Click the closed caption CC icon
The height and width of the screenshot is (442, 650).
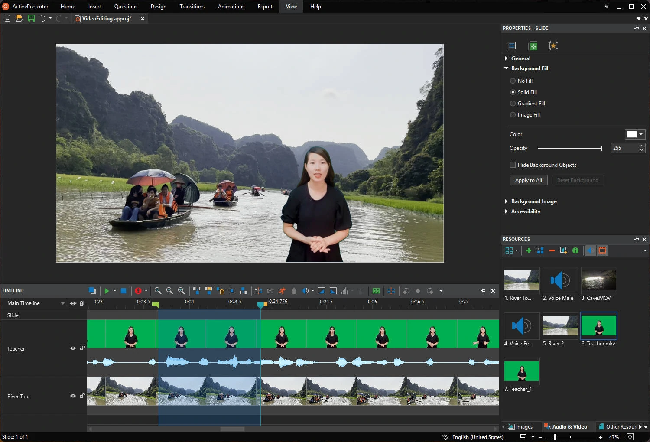(376, 291)
